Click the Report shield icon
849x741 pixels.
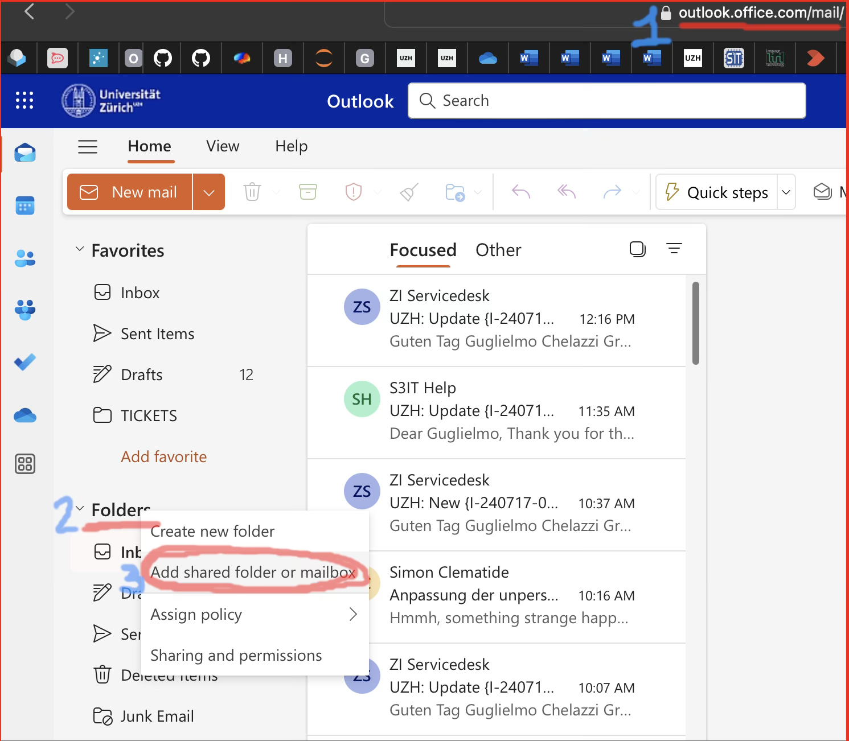pos(354,192)
